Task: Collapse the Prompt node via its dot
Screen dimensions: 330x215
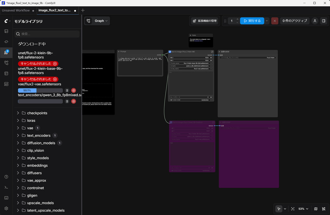Action: (119, 52)
